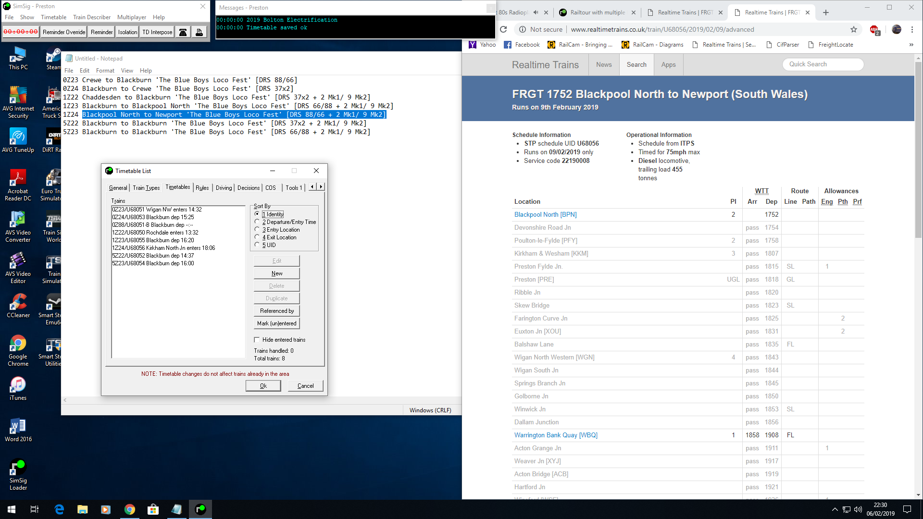
Task: Click the browser address bar URL
Action: coord(662,29)
